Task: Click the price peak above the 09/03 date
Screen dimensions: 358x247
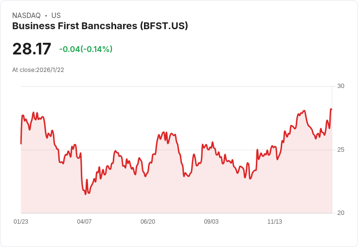Action: (213, 142)
